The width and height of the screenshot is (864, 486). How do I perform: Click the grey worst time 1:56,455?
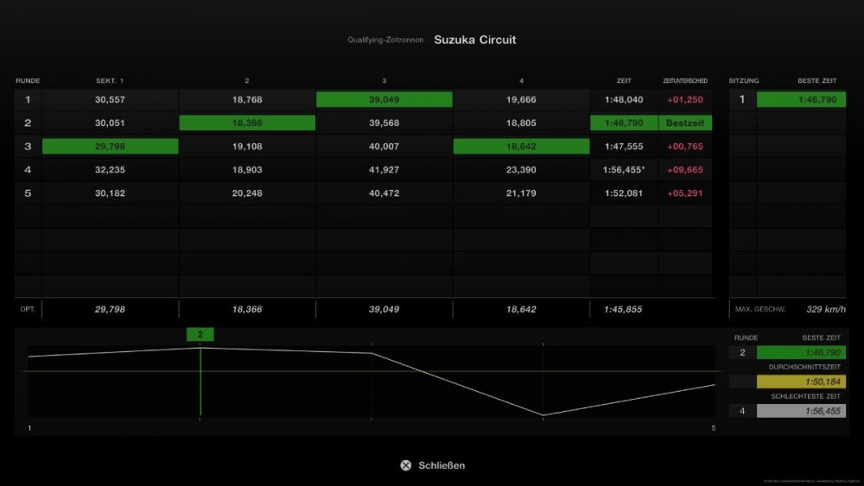click(x=801, y=411)
